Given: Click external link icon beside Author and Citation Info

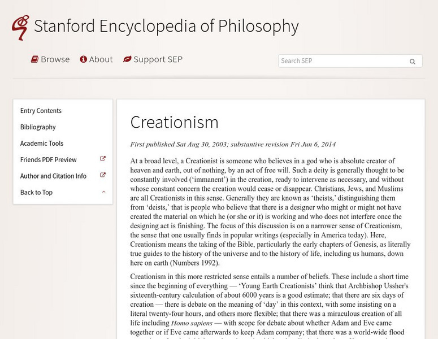Looking at the screenshot, I should coord(103,176).
